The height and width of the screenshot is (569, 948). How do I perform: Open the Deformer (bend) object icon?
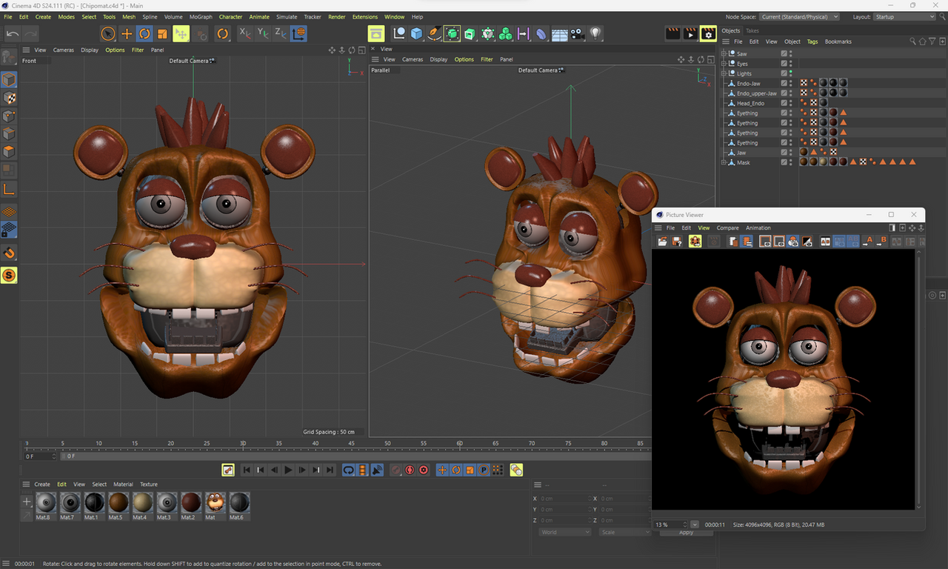541,33
